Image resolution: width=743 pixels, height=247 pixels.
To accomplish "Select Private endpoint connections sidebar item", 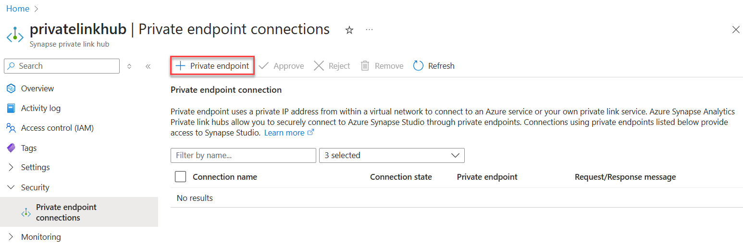I will (x=79, y=212).
